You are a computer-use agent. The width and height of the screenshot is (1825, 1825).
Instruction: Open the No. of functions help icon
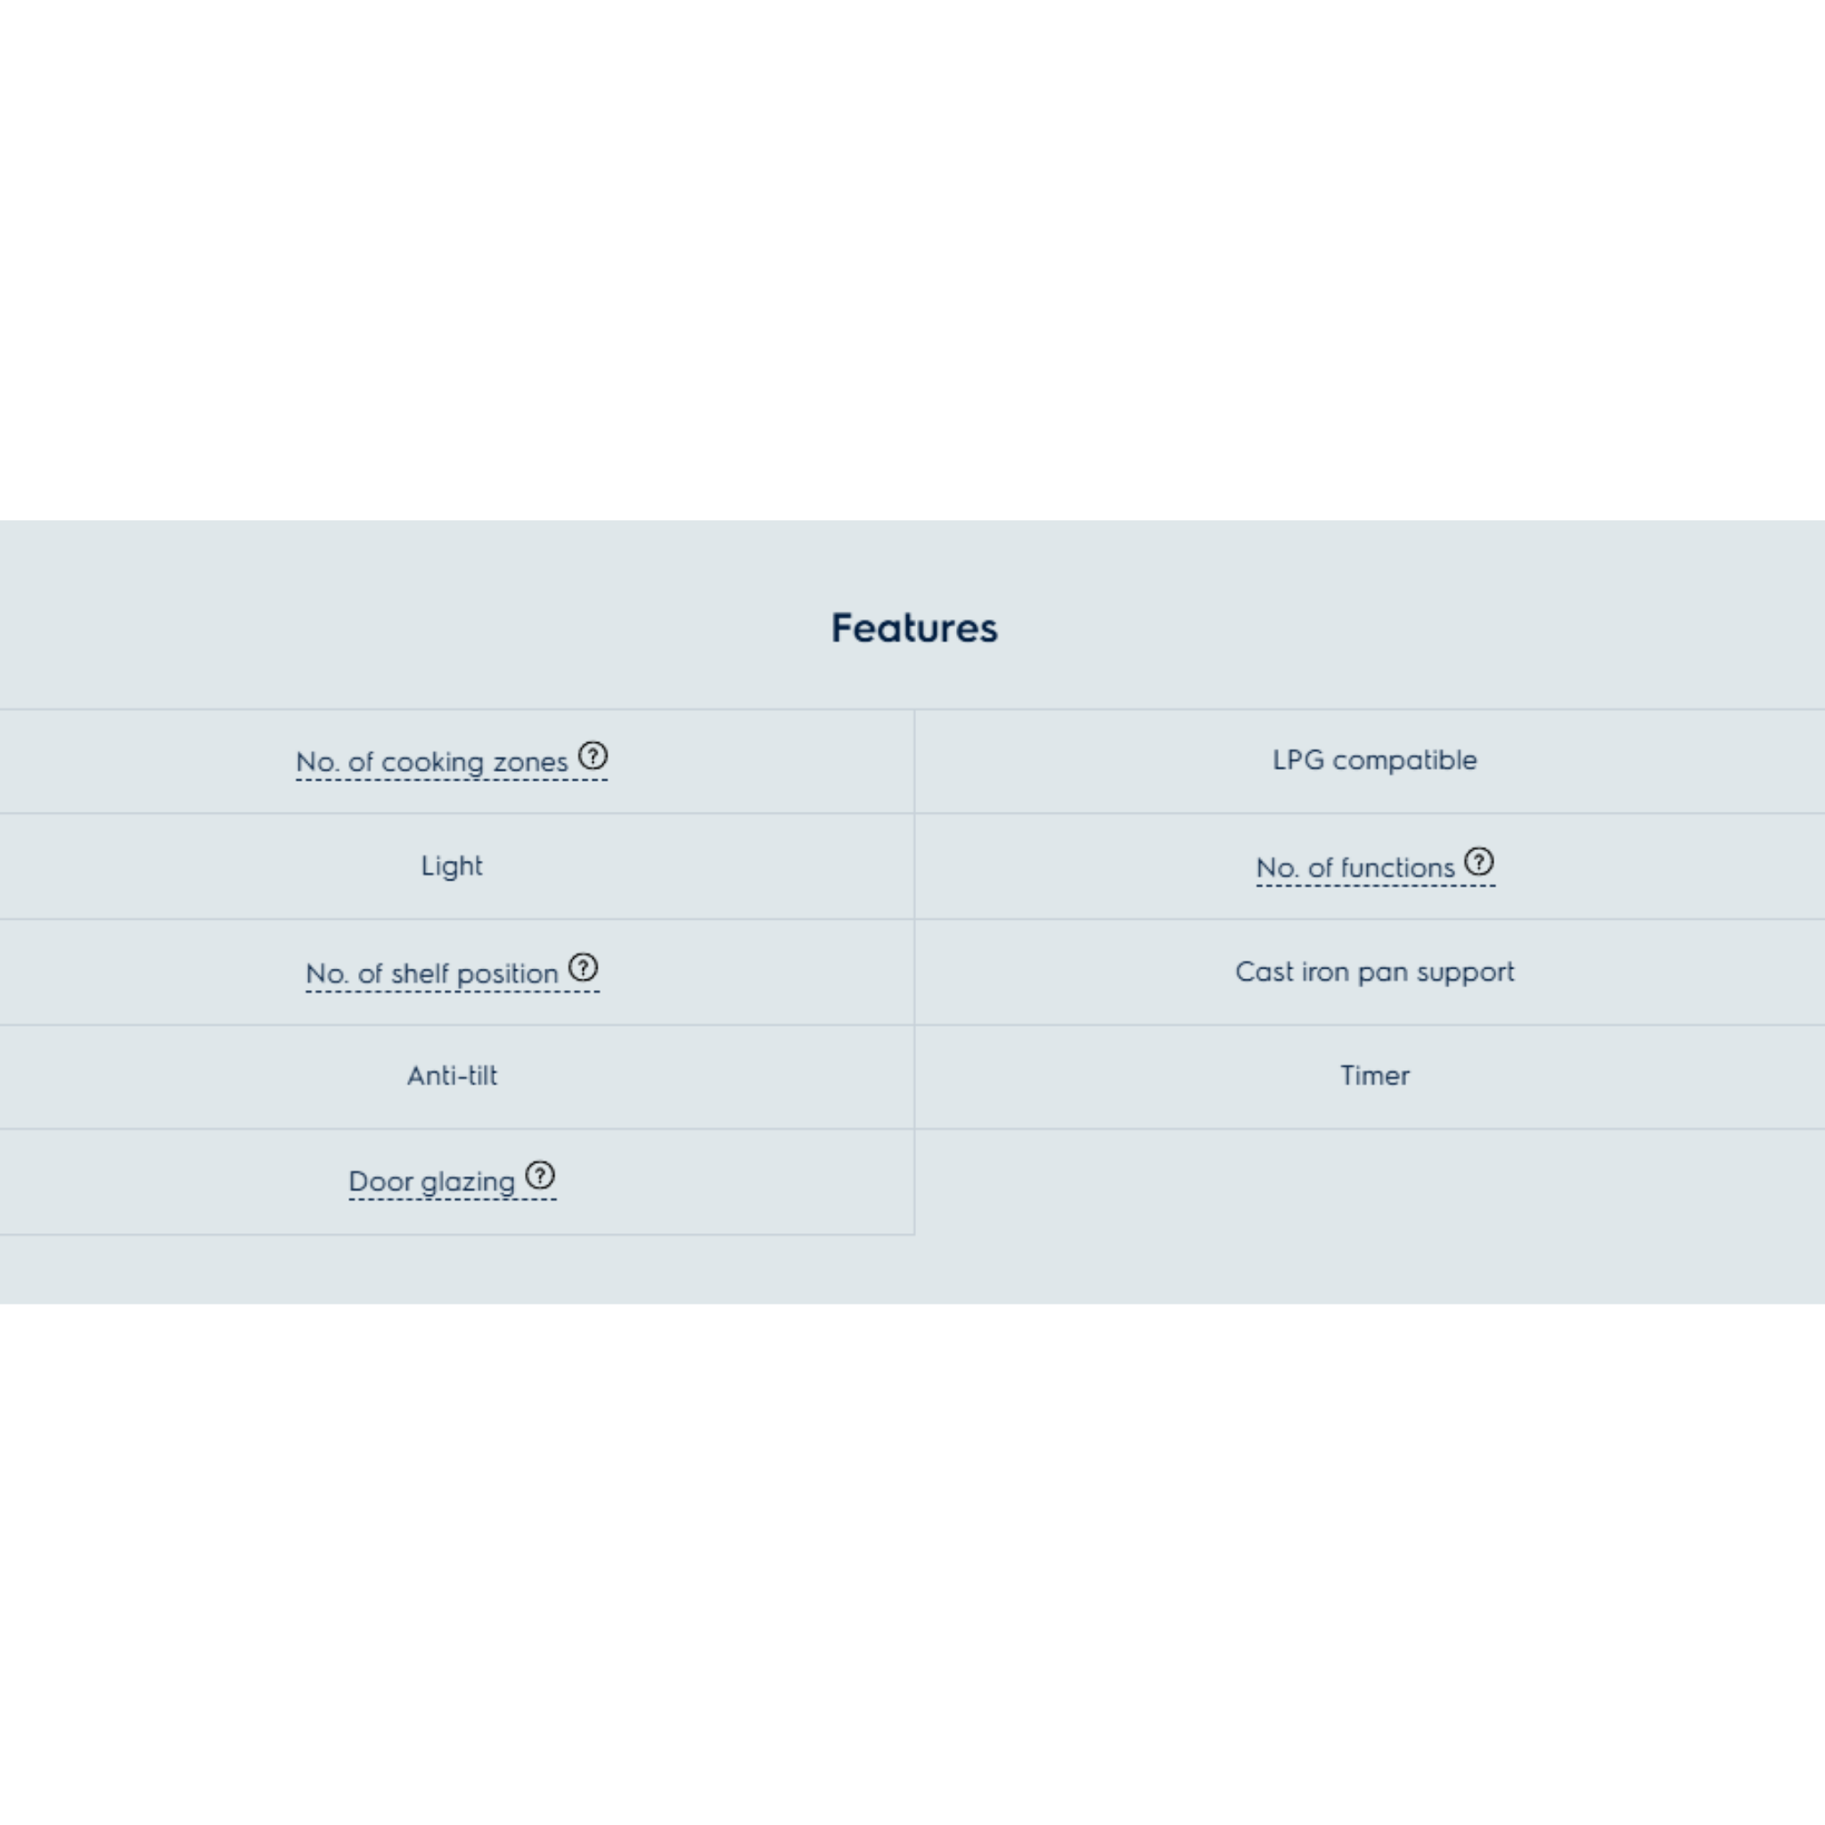click(1478, 862)
